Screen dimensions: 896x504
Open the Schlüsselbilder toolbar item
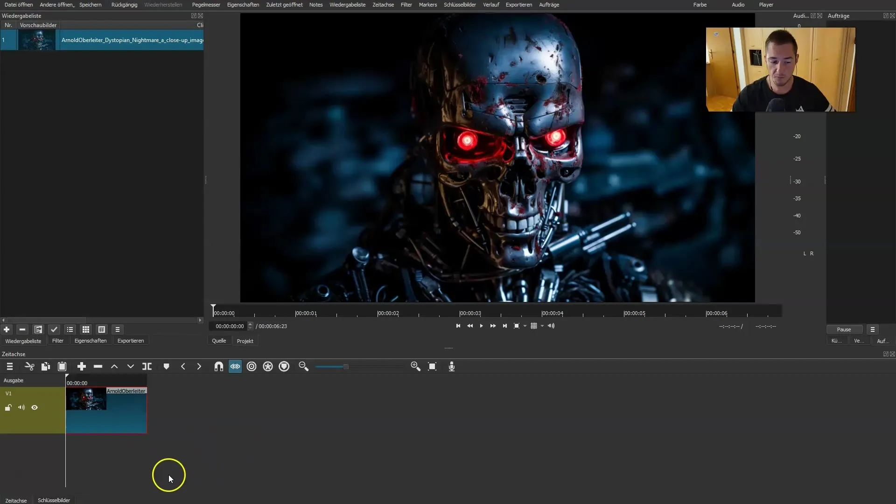pyautogui.click(x=460, y=5)
